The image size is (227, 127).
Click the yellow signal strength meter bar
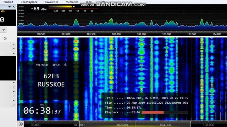tap(60, 6)
